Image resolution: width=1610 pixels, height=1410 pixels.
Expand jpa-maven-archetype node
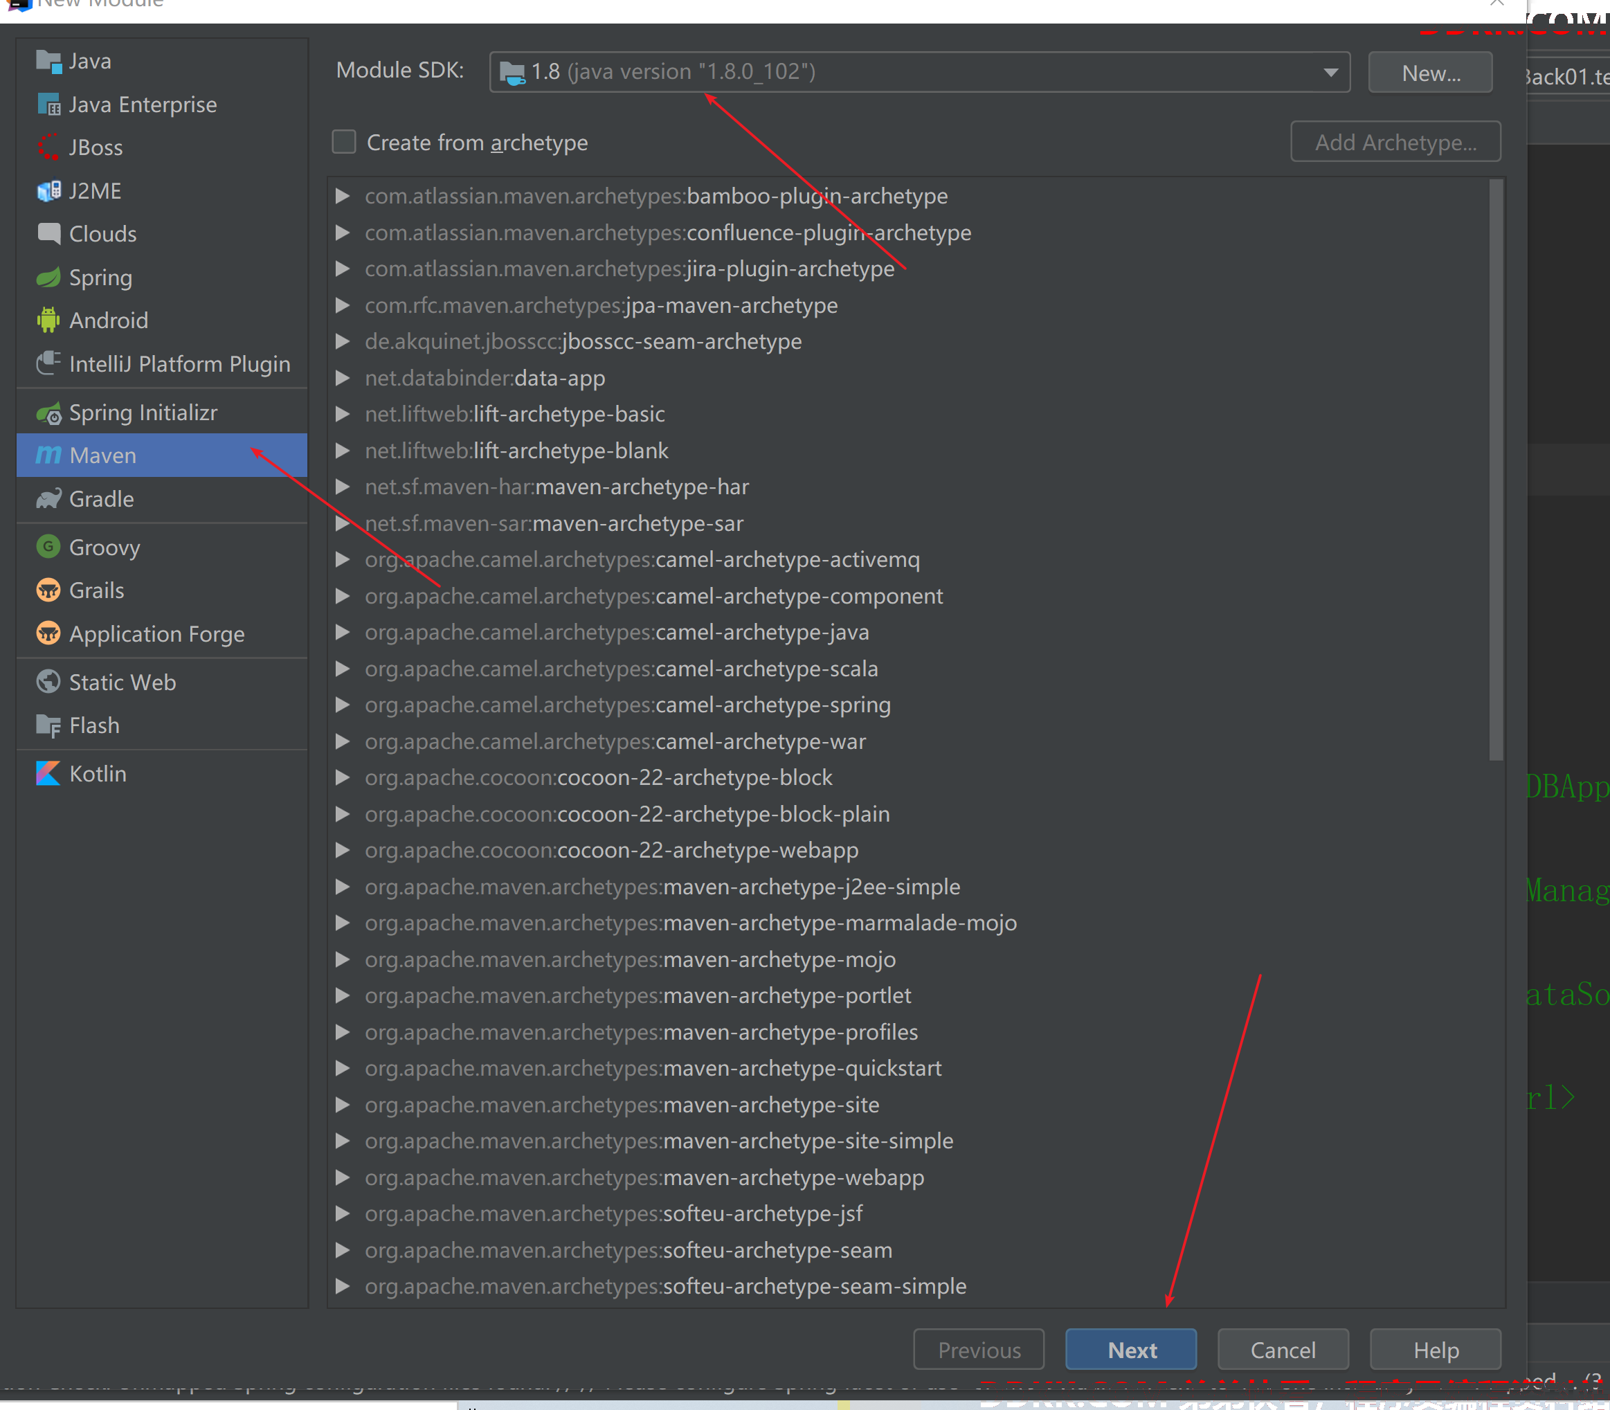tap(343, 305)
